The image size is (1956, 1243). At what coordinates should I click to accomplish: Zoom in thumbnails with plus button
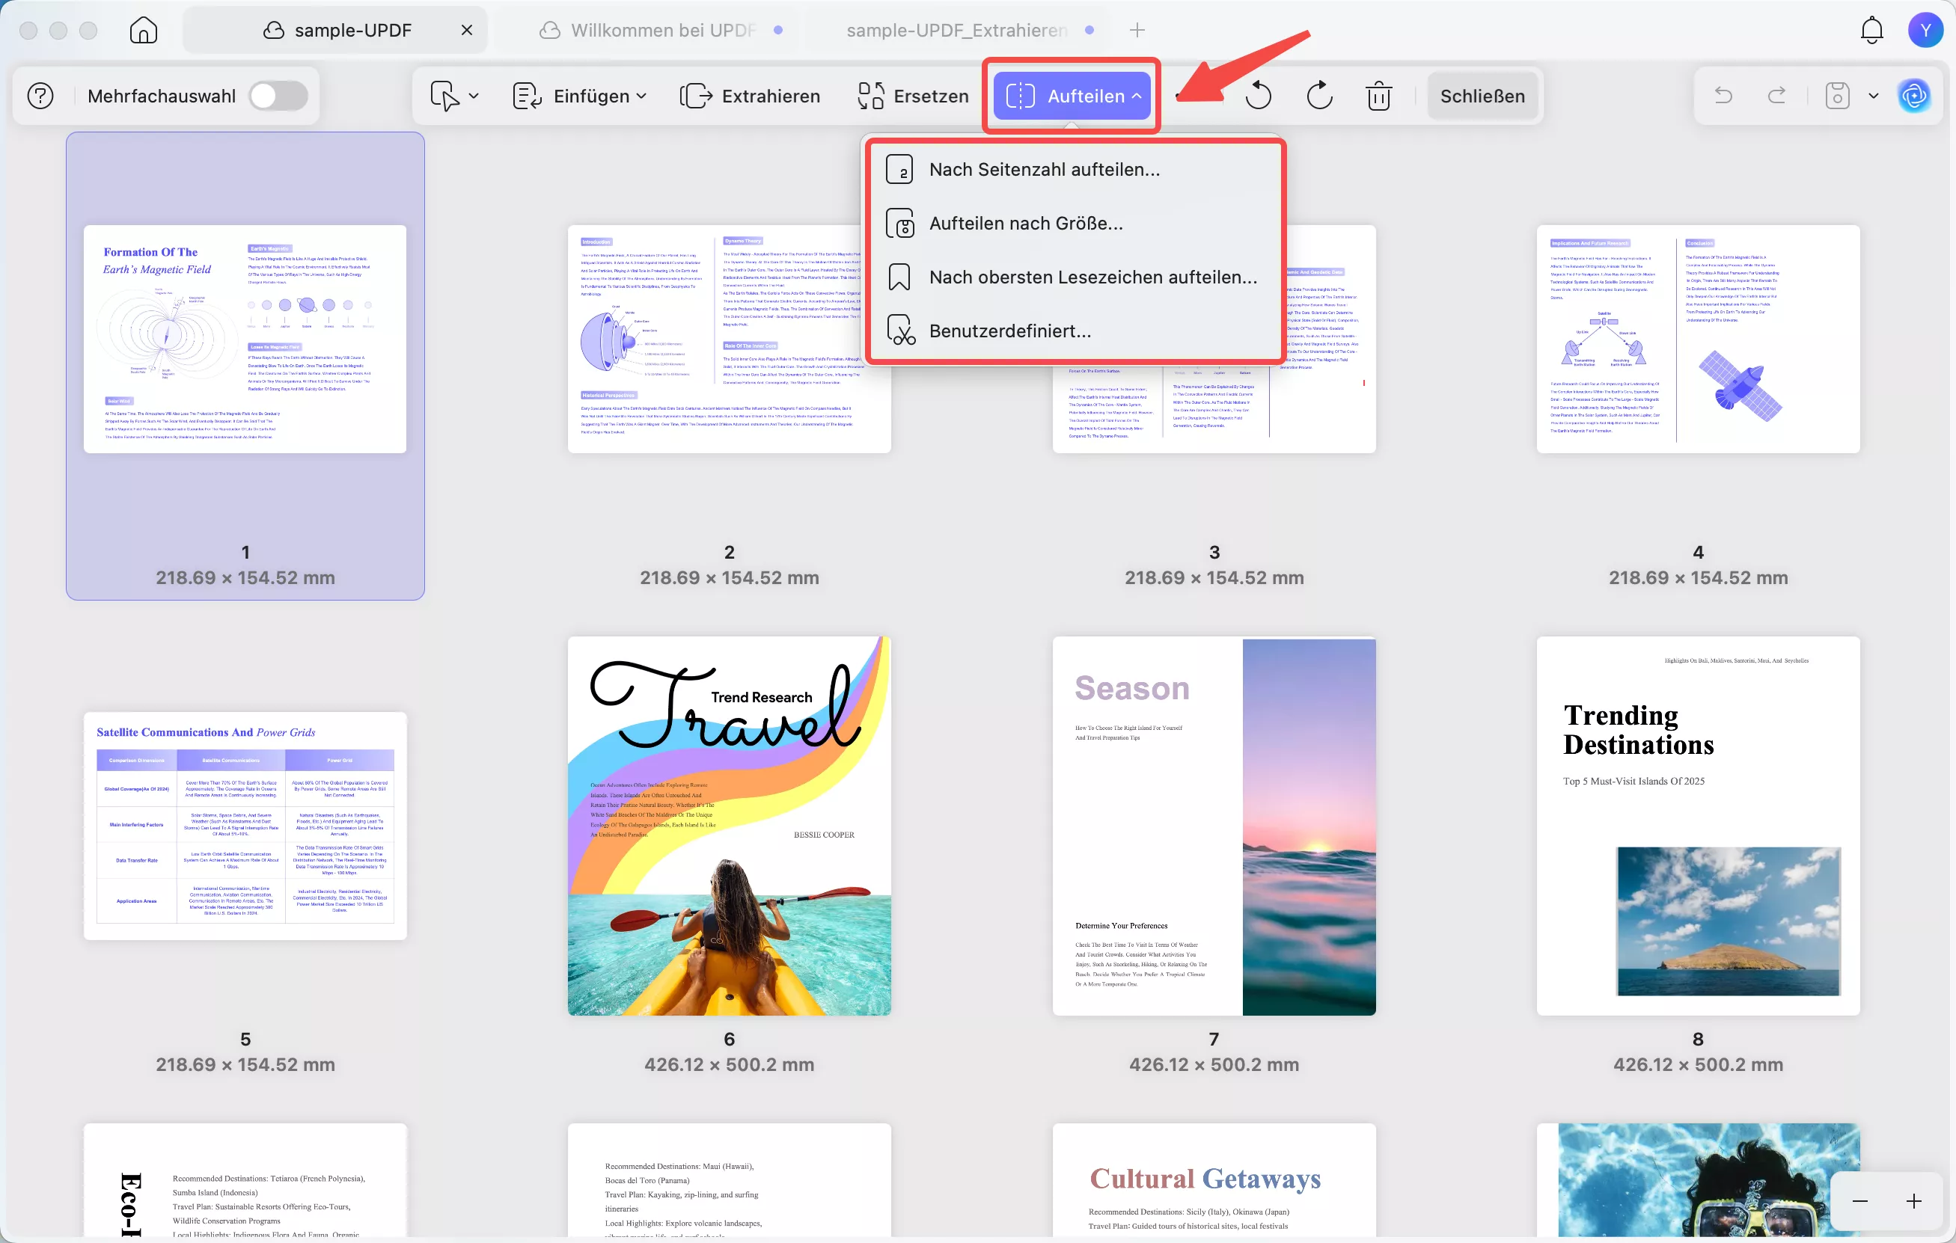[x=1913, y=1201]
